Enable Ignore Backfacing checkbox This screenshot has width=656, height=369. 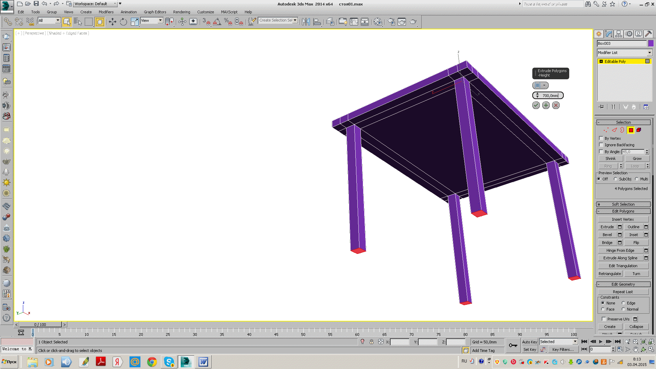601,145
